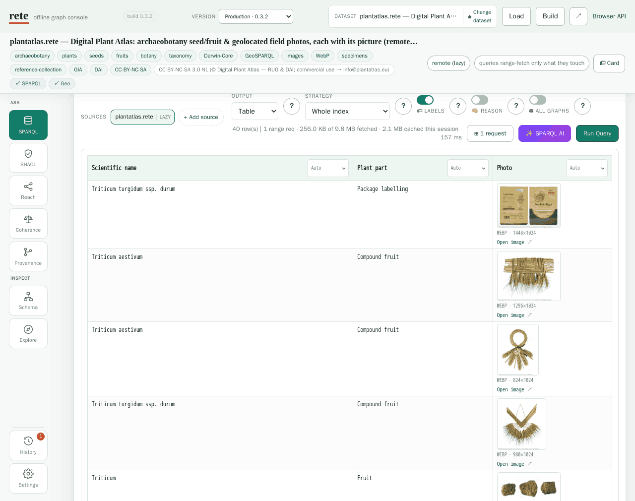The width and height of the screenshot is (635, 501).
Task: Run the query
Action: point(597,133)
